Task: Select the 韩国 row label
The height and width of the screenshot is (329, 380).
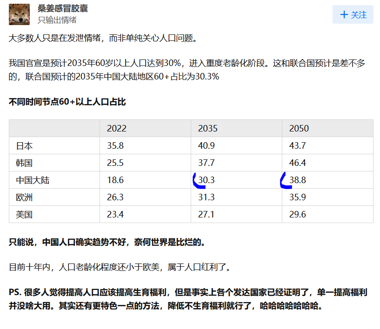Action: pyautogui.click(x=25, y=163)
